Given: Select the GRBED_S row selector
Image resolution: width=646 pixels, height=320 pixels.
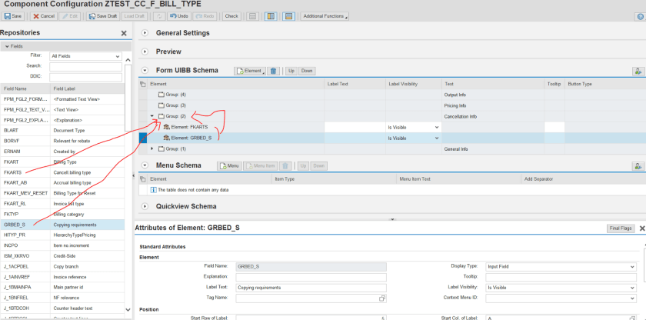Looking at the screenshot, I should pos(142,138).
